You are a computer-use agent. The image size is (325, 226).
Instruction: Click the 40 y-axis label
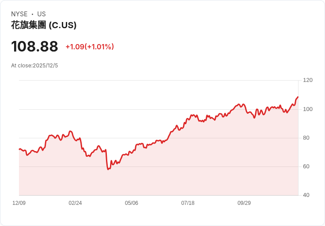306,195
